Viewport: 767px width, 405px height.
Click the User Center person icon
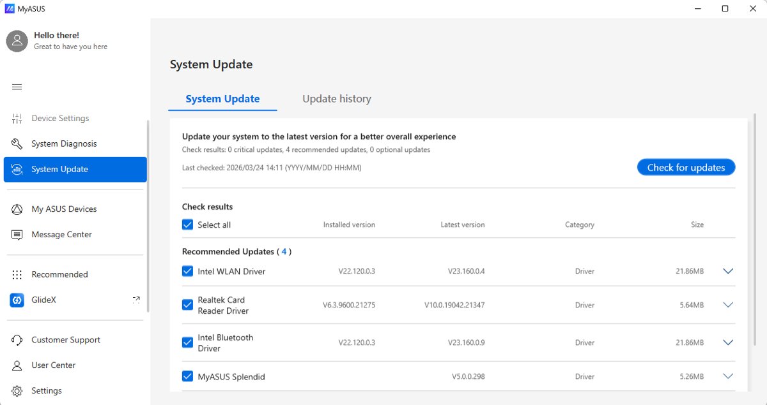click(x=17, y=365)
